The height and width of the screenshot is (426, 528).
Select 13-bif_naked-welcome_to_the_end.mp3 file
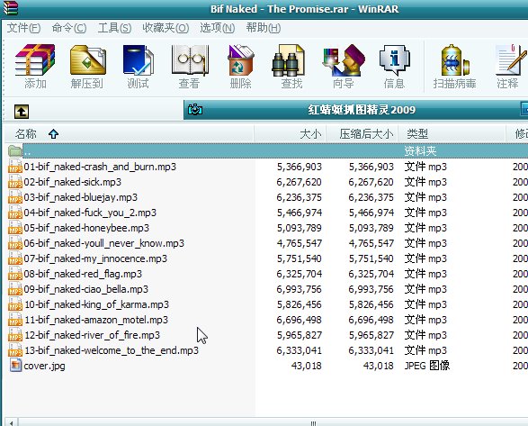112,350
